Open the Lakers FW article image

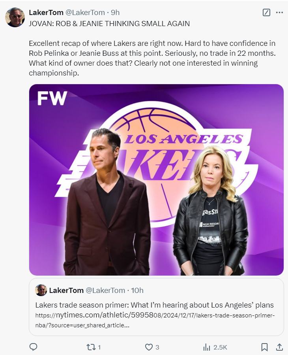[156, 179]
